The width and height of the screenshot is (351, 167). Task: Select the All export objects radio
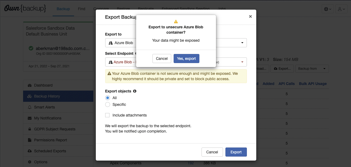108,98
